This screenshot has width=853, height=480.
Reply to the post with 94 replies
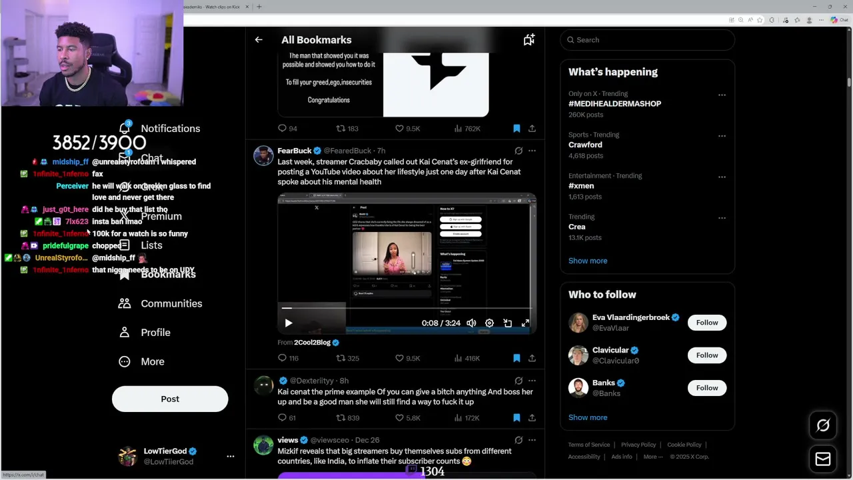[287, 128]
